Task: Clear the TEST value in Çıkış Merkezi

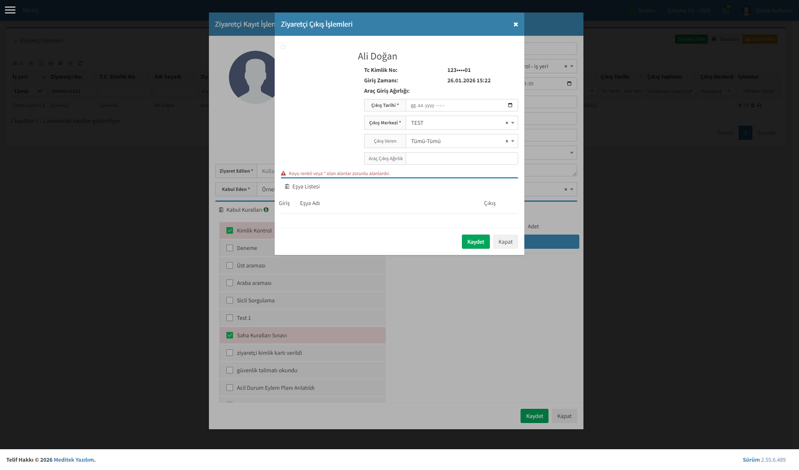Action: coord(507,123)
